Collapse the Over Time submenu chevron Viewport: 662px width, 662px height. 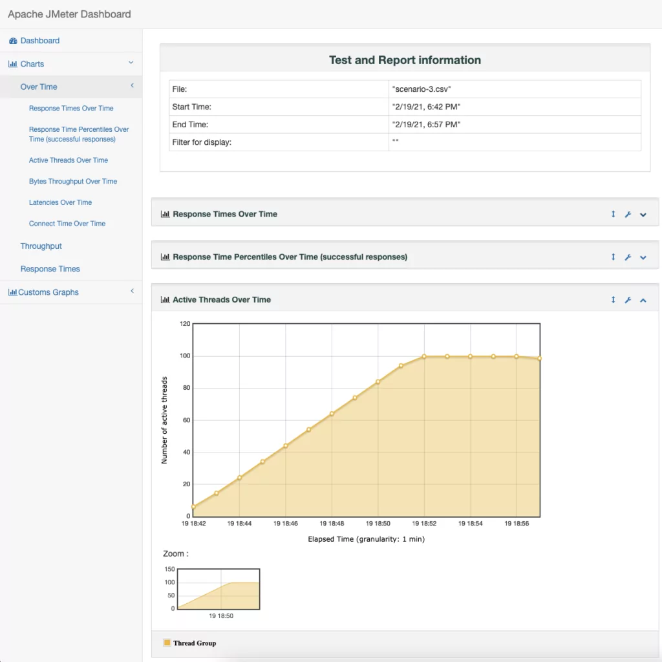132,85
